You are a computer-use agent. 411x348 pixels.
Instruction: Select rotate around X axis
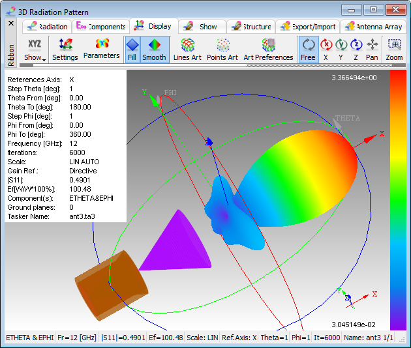point(326,50)
